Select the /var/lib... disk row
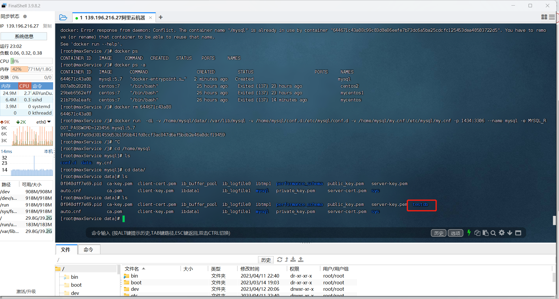 [x=26, y=231]
